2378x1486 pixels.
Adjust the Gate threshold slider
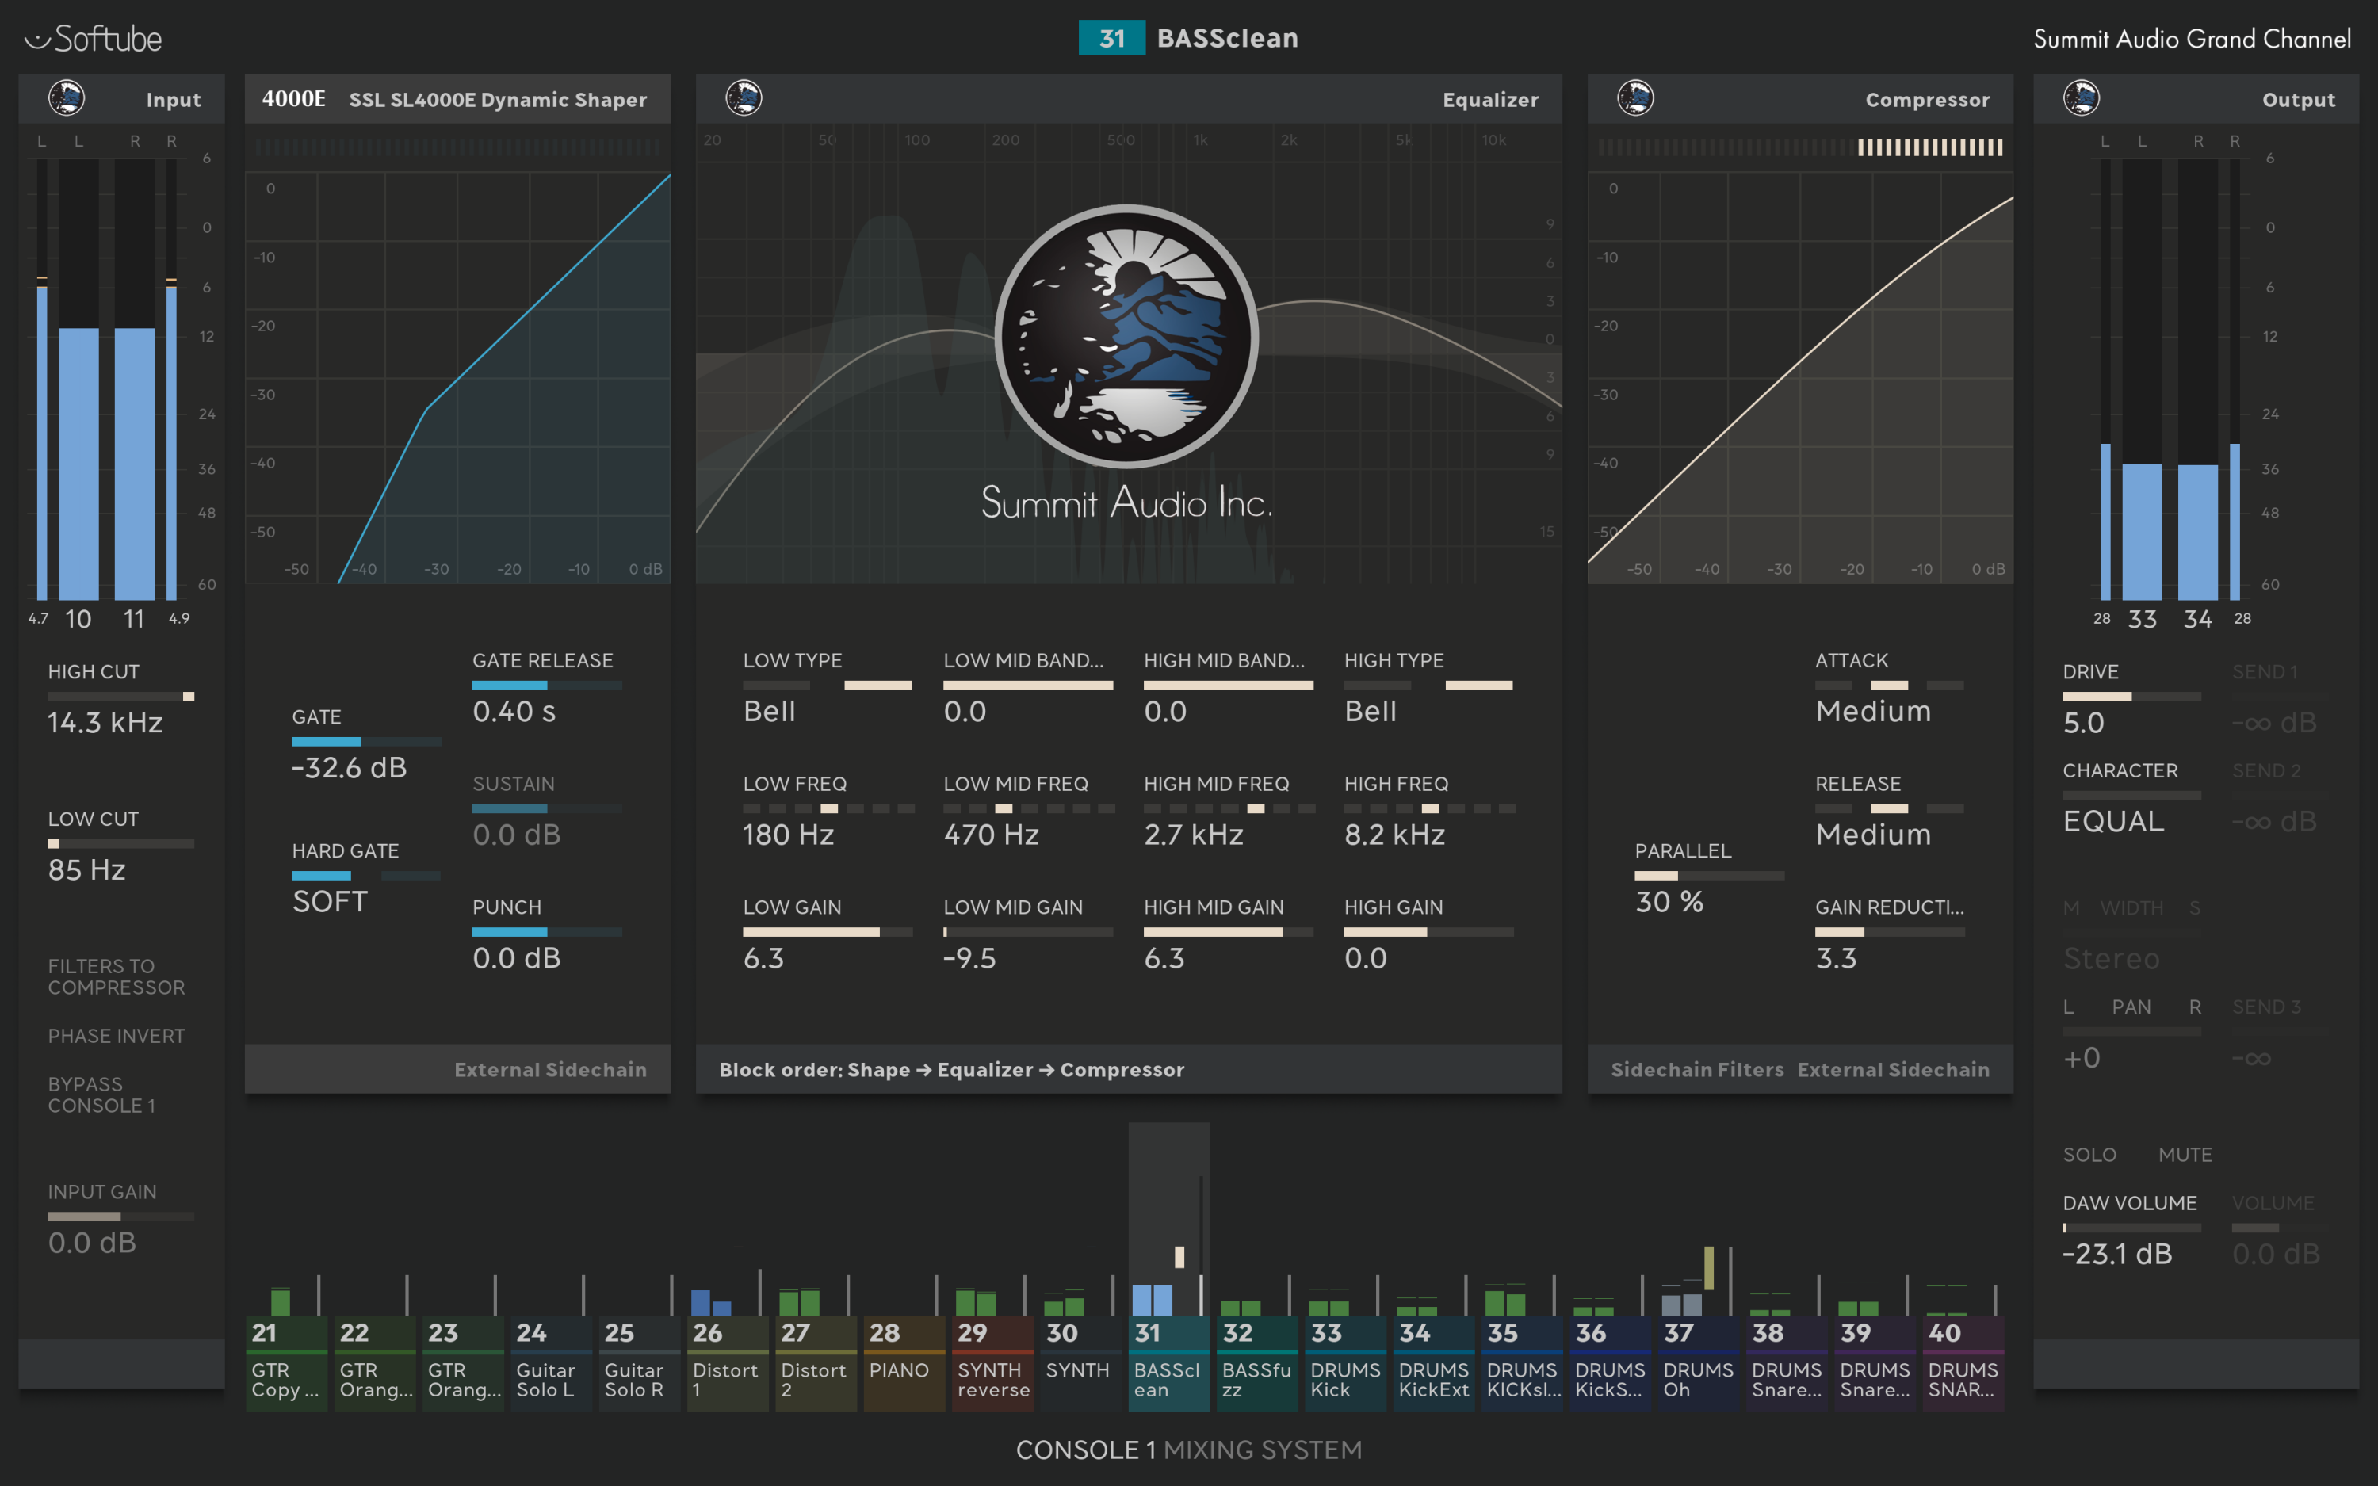[x=365, y=742]
